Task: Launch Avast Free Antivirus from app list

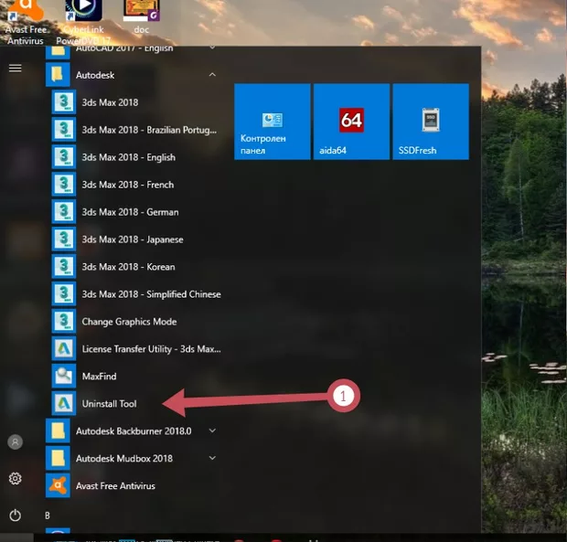Action: 114,486
